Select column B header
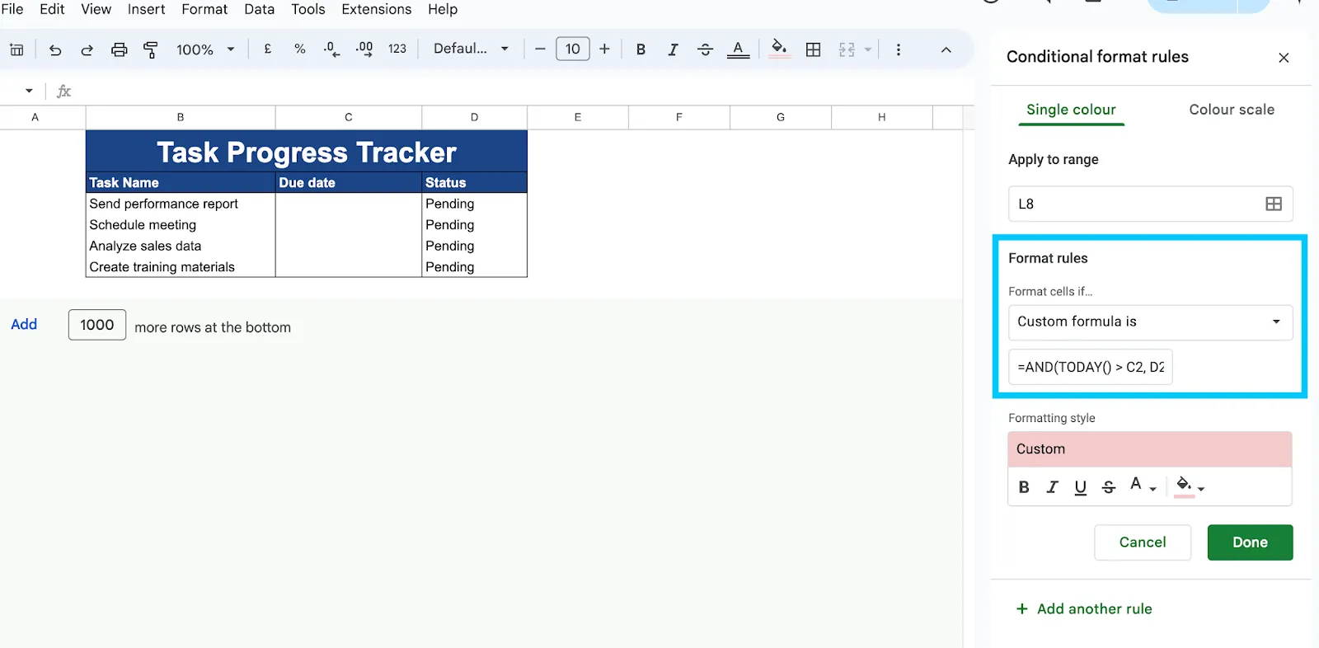The width and height of the screenshot is (1319, 648). [181, 117]
